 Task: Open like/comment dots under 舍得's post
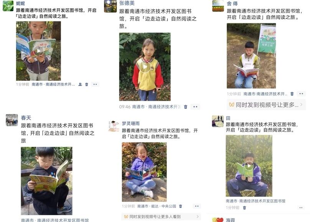[x=301, y=94]
